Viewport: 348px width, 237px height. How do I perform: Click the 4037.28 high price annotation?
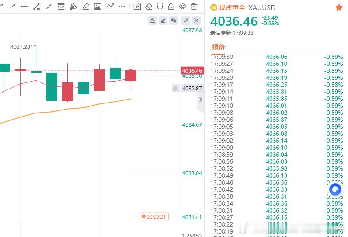(20, 47)
